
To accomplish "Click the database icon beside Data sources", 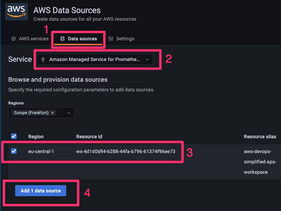I will coord(62,39).
